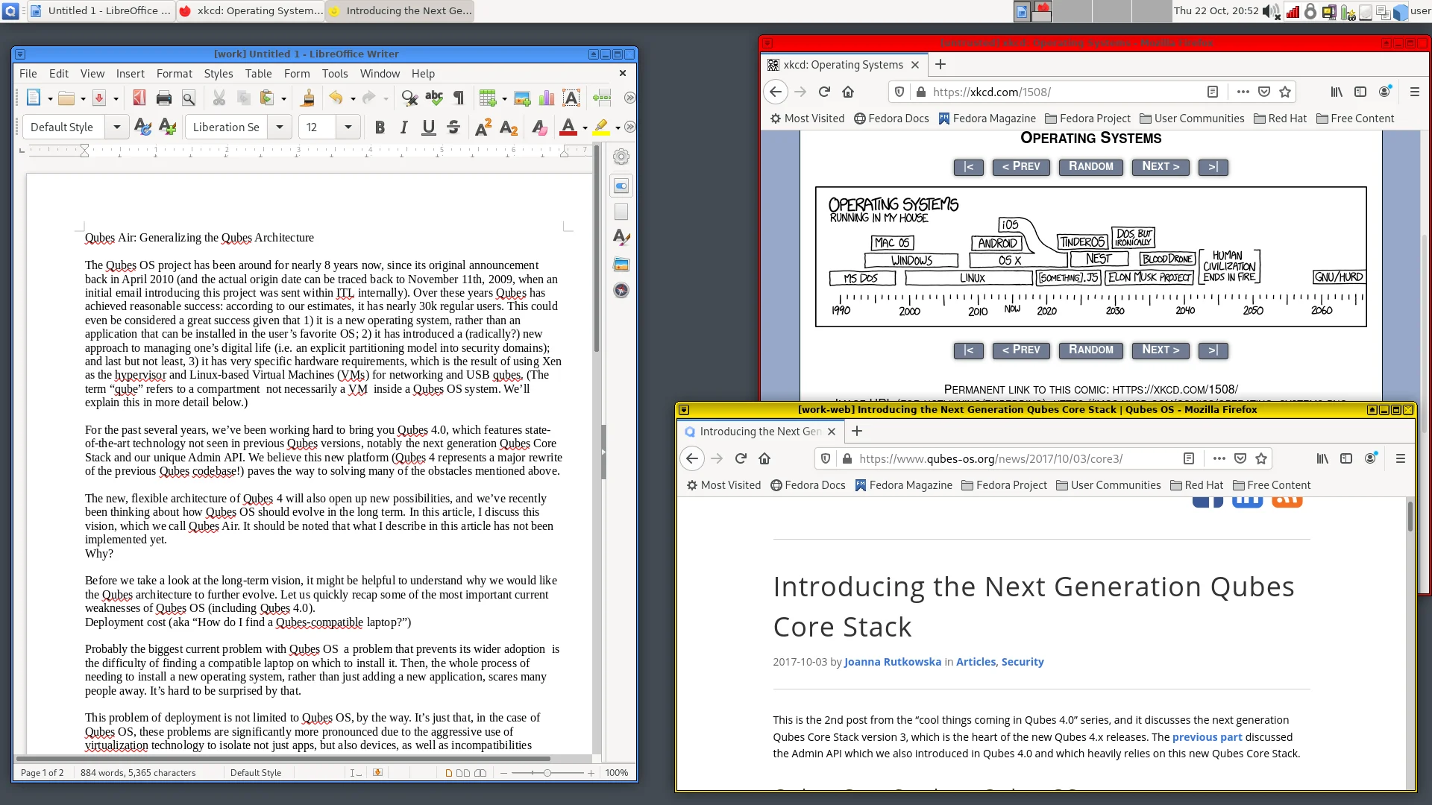This screenshot has height=805, width=1432.
Task: Click the top RANDOM comic button
Action: pos(1090,166)
